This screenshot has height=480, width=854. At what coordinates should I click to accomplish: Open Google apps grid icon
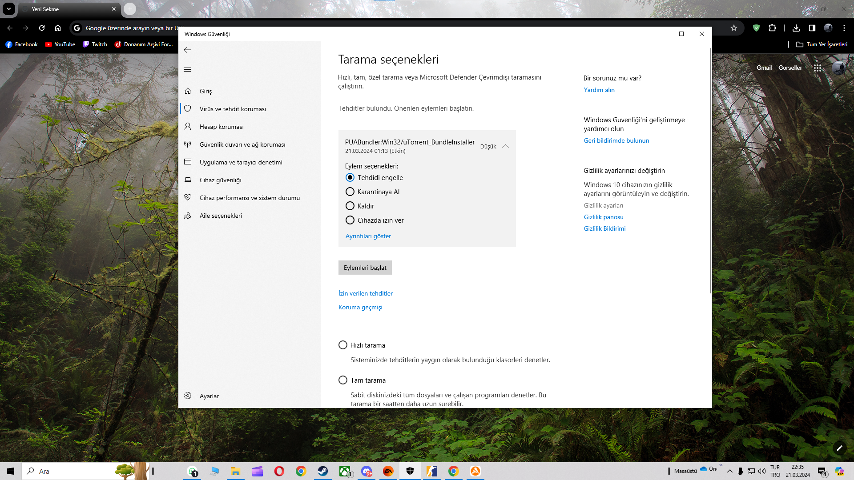point(818,68)
